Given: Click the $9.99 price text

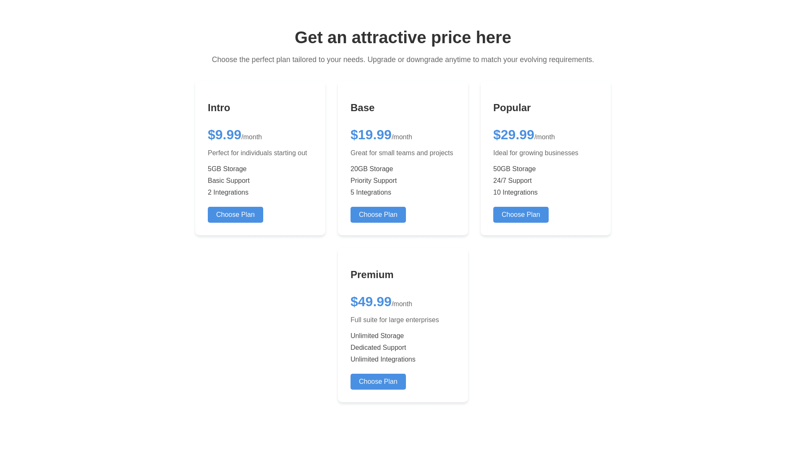Looking at the screenshot, I should [225, 135].
